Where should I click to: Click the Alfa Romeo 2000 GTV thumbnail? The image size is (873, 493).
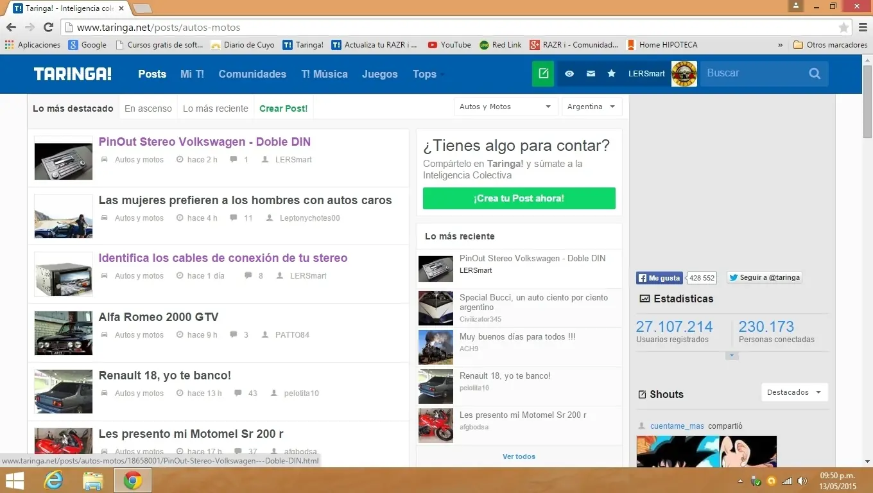pos(64,333)
